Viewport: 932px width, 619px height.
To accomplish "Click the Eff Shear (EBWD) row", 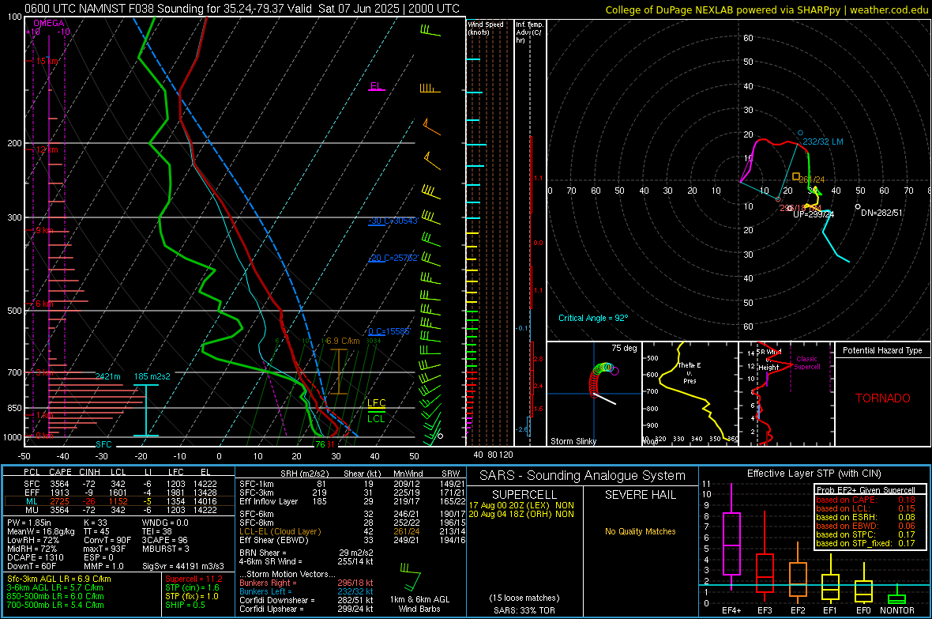I will tap(352, 540).
